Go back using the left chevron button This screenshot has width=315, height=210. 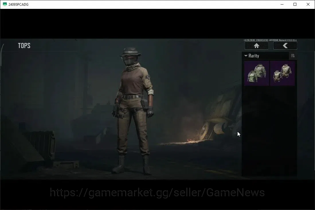pos(285,46)
